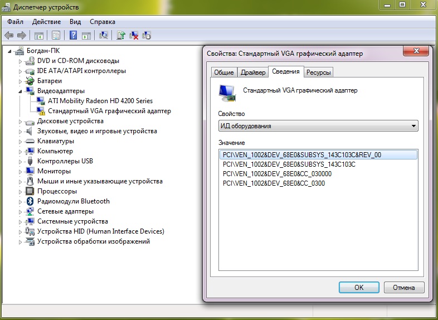Switch to the Ресурсы tab
This screenshot has width=438, height=320.
[318, 72]
